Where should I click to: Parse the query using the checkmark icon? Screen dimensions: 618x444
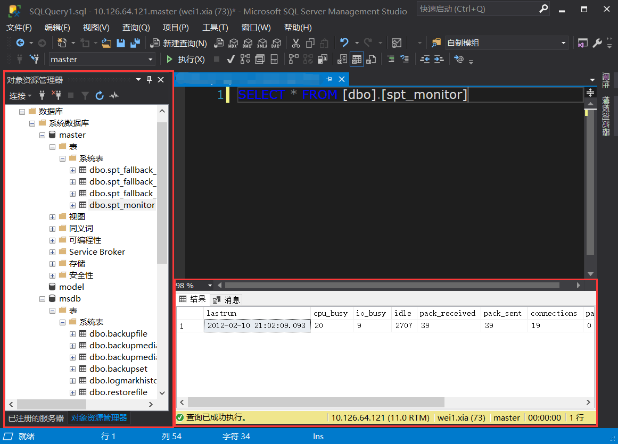[x=230, y=59]
